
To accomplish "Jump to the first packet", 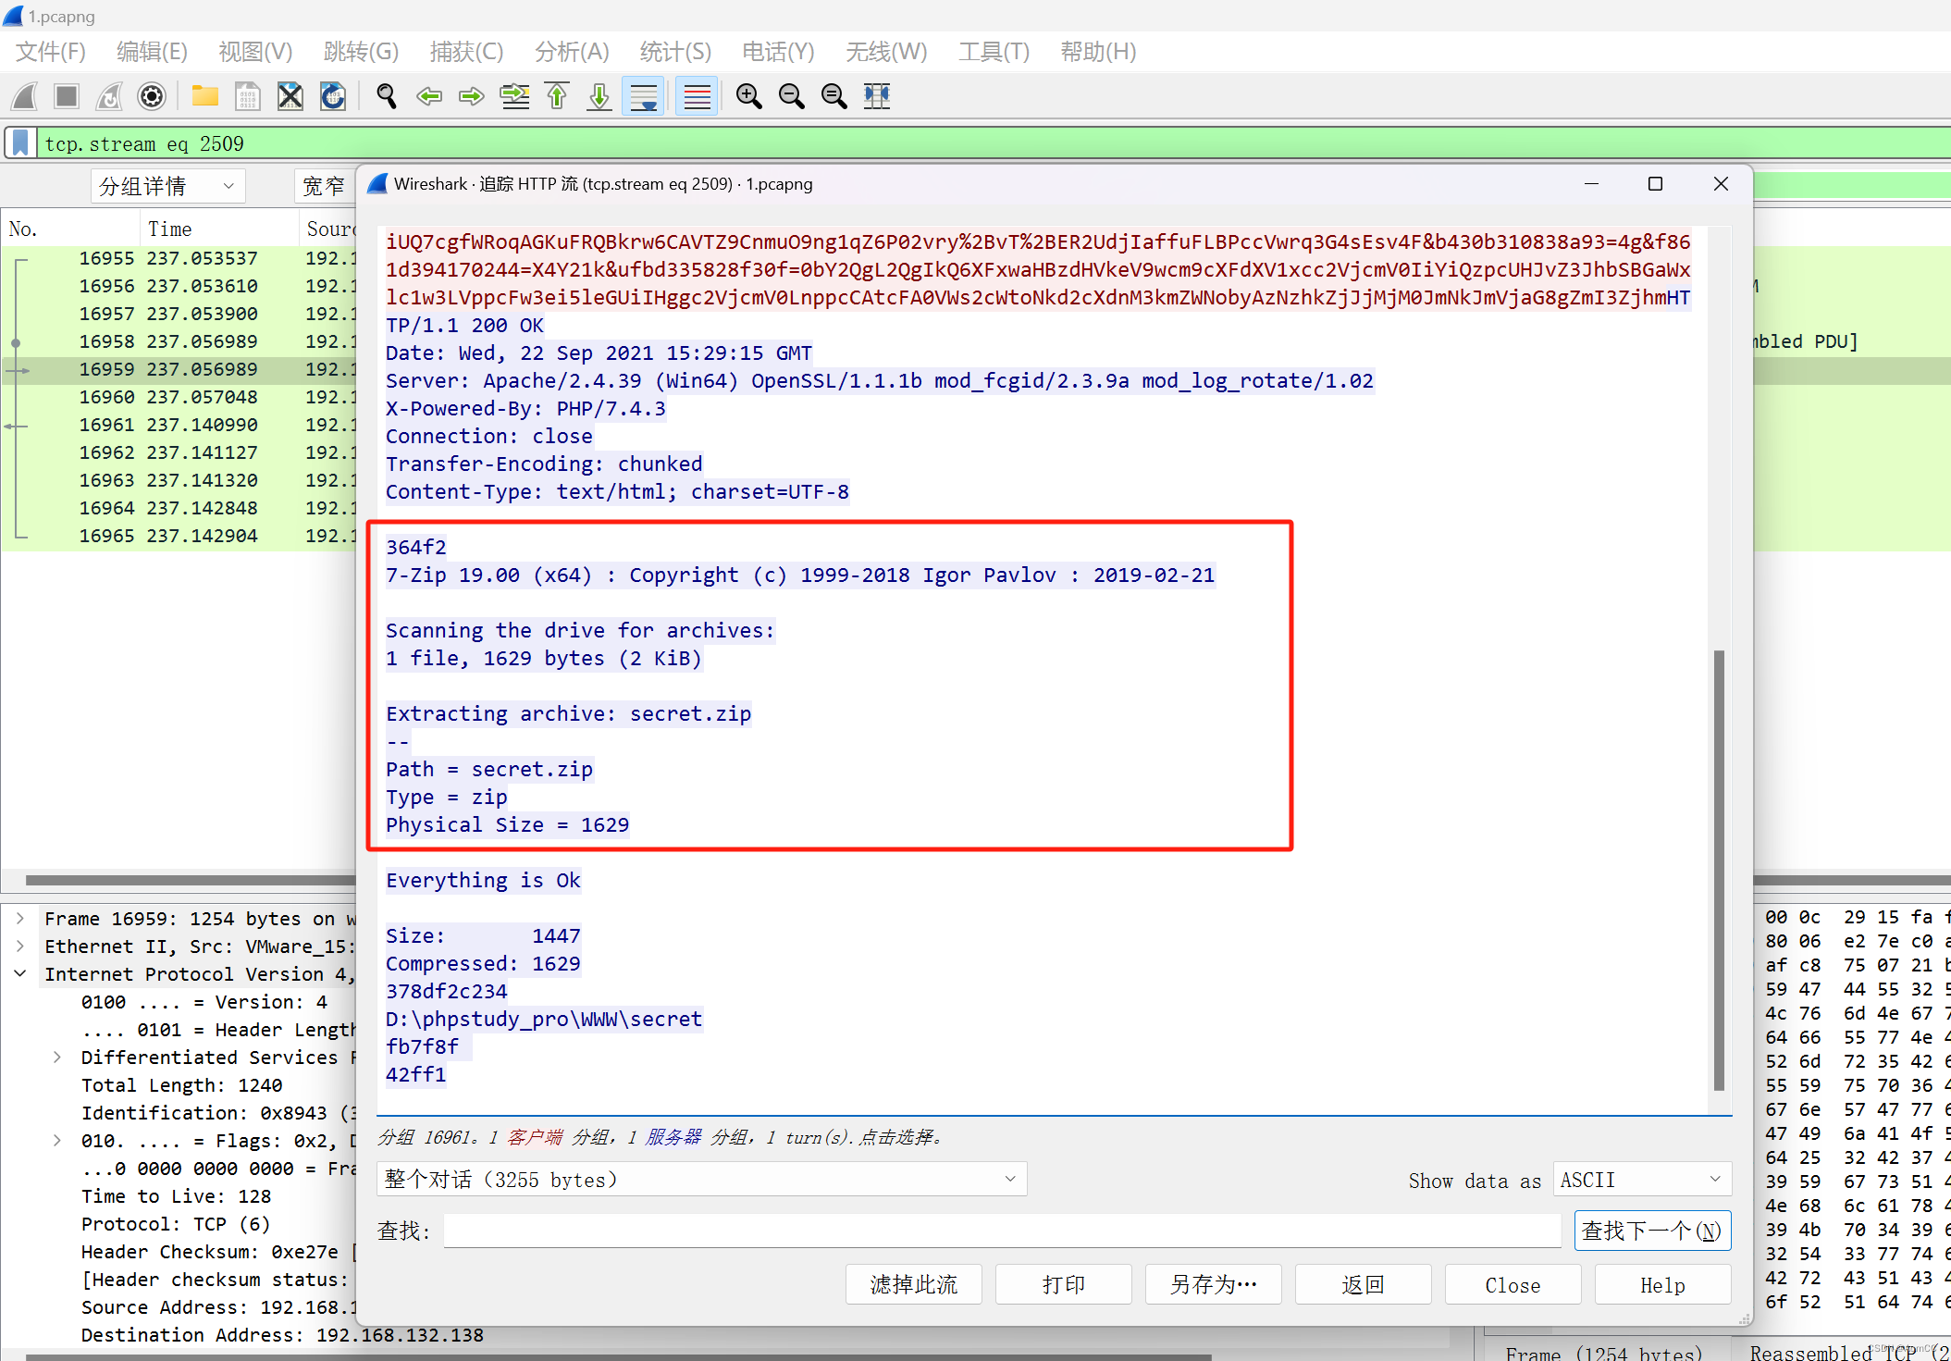I will (x=557, y=96).
